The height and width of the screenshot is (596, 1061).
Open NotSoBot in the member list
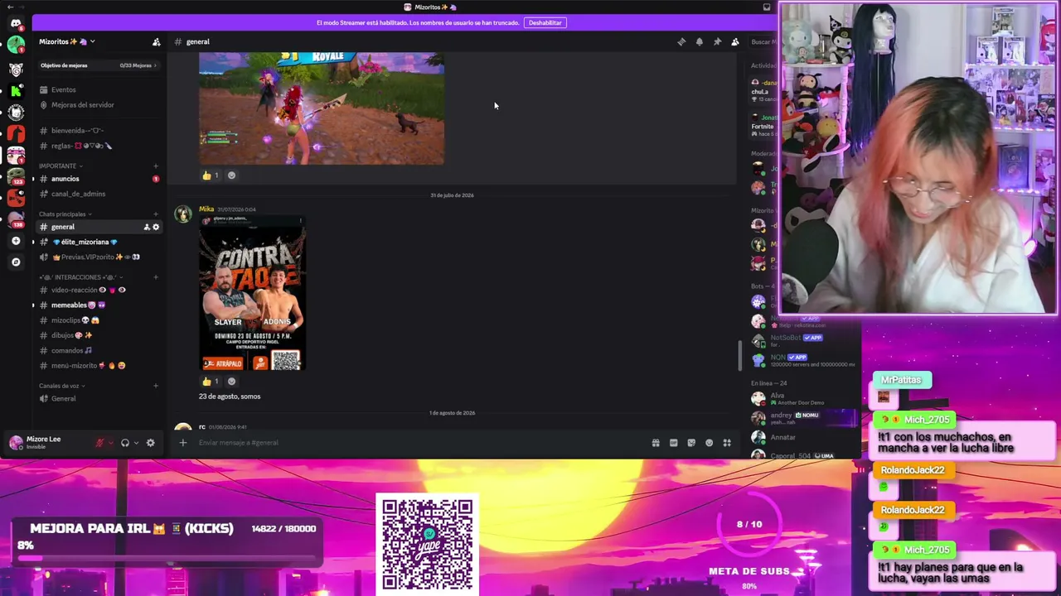pyautogui.click(x=803, y=339)
